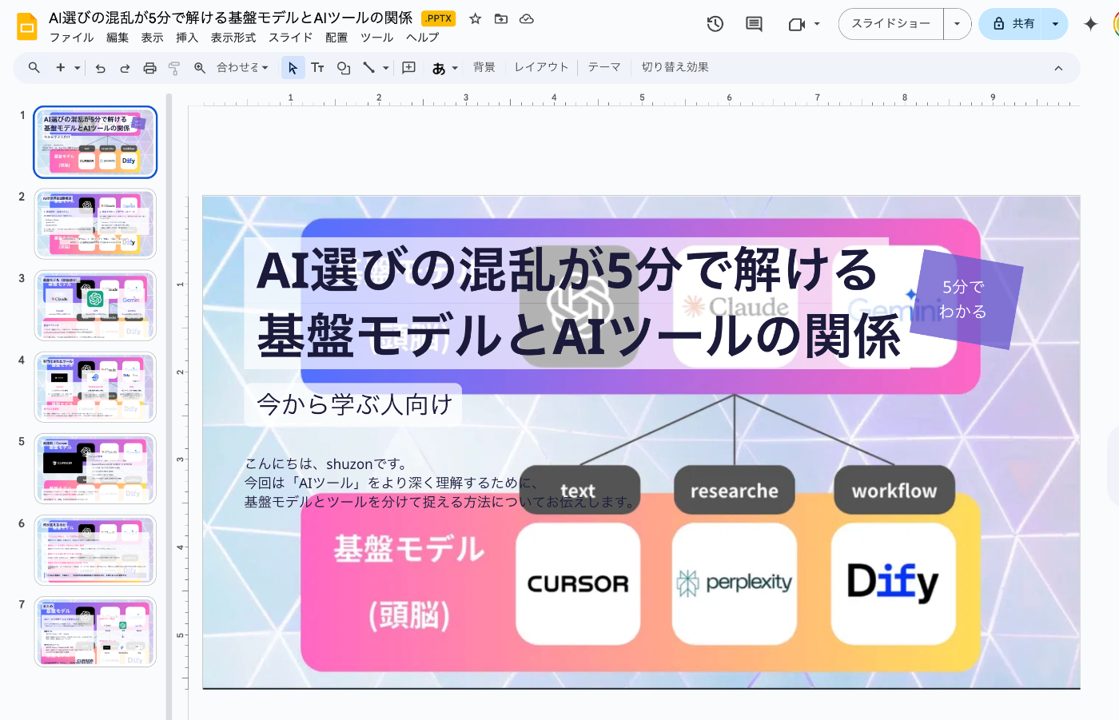Open the 表示 menu
The height and width of the screenshot is (720, 1119).
(152, 38)
